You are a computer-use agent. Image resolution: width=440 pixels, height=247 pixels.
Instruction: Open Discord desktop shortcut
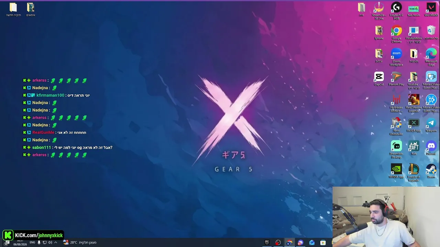431,148
